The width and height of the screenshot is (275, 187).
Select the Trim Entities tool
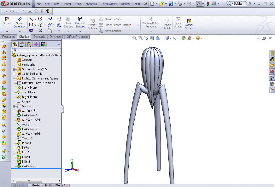[x=68, y=23]
